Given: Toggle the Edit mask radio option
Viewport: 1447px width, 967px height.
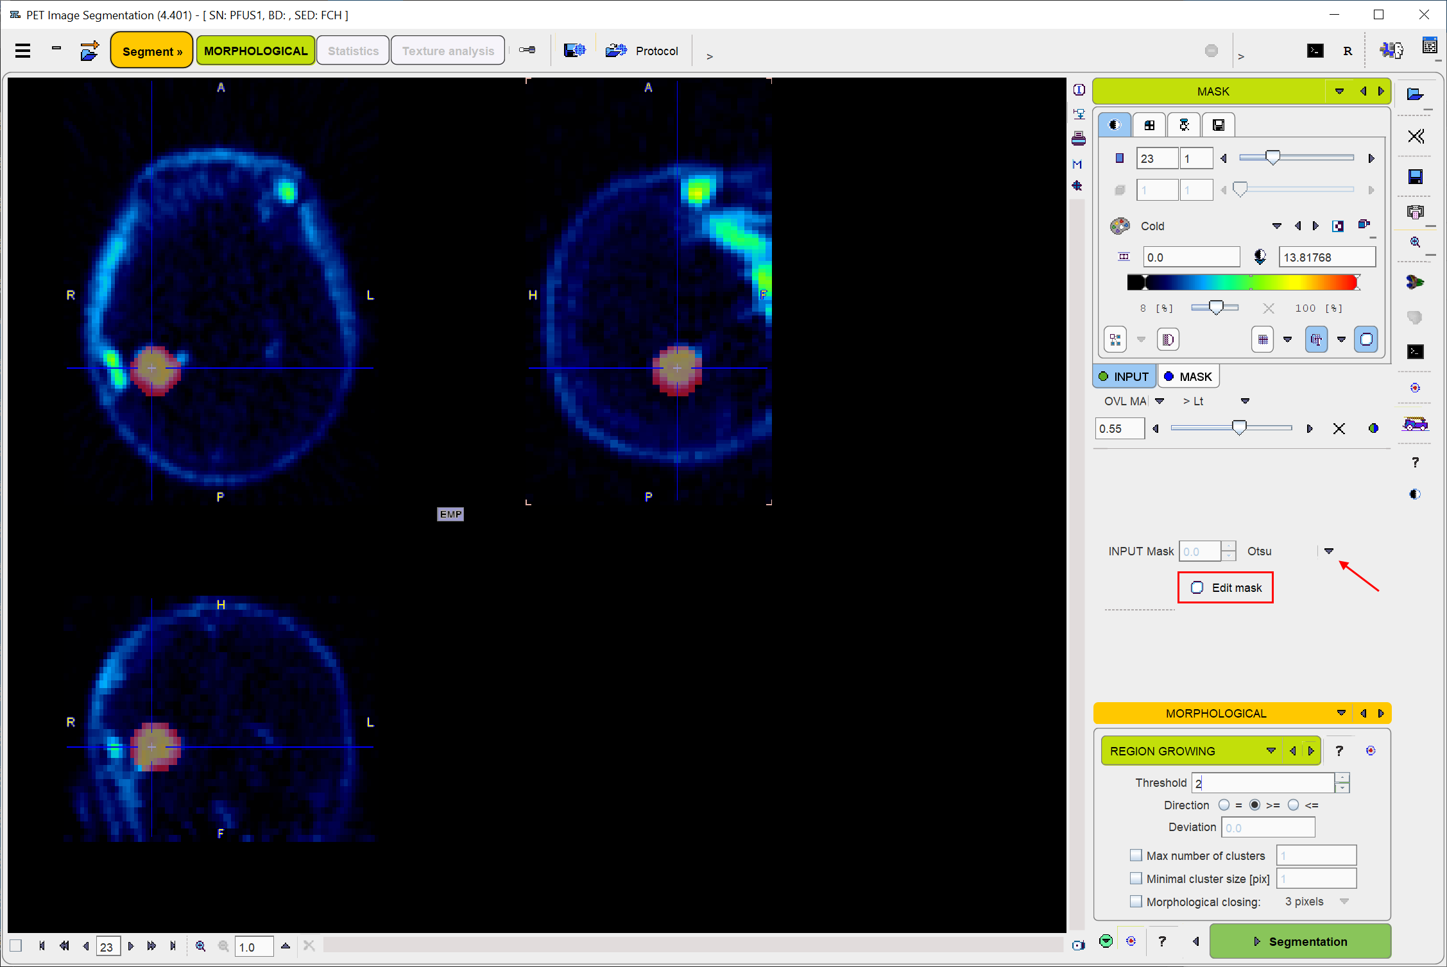Looking at the screenshot, I should 1197,587.
